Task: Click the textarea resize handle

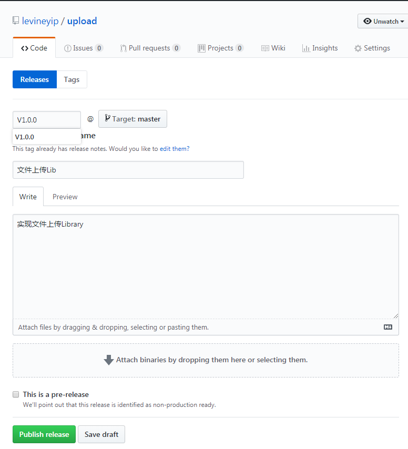Action: coord(396,316)
